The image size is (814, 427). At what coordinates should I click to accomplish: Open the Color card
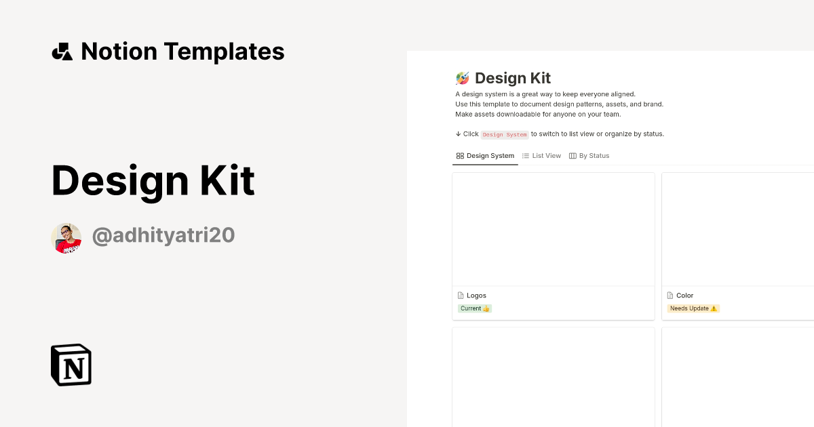[x=684, y=295]
